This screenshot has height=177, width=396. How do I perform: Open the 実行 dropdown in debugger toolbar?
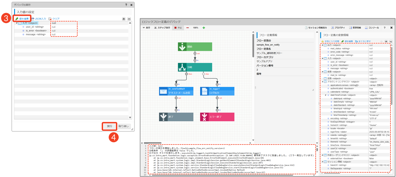(146, 28)
